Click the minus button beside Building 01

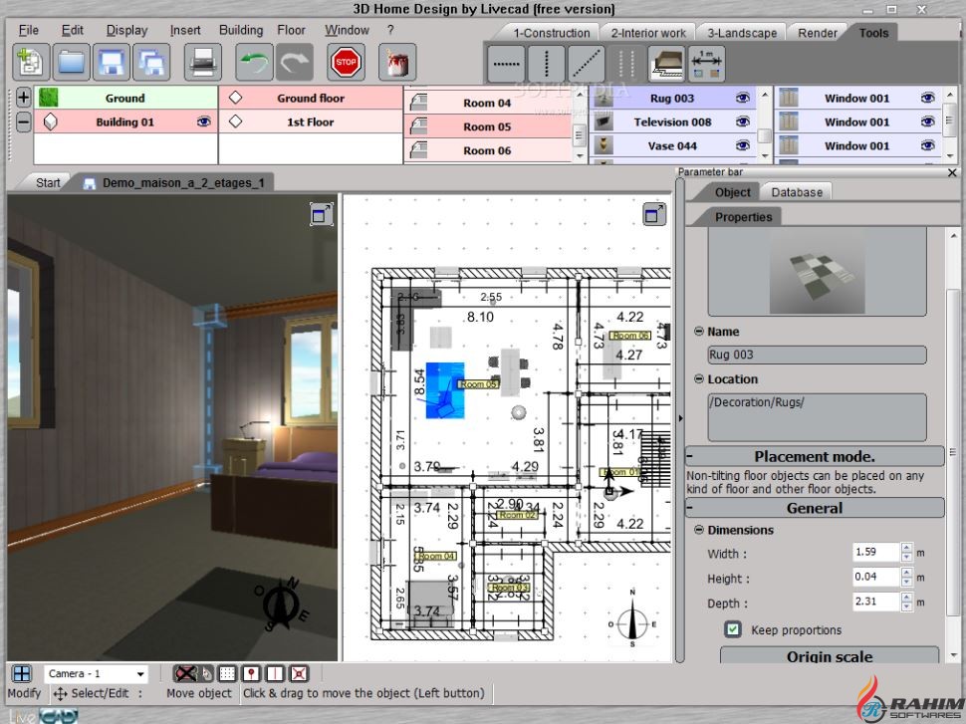click(24, 122)
